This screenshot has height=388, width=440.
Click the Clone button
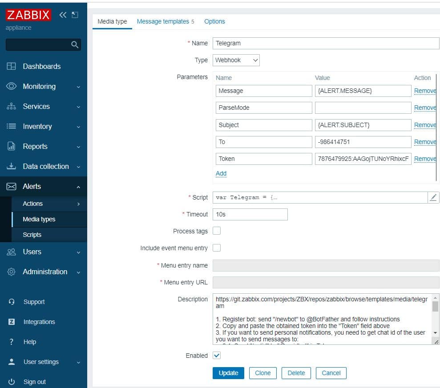[262, 373]
